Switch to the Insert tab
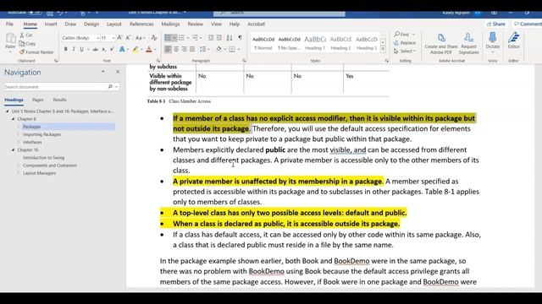542x304 pixels. pyautogui.click(x=51, y=24)
